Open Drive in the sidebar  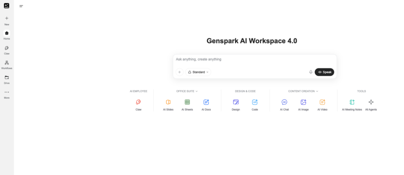pos(7,79)
